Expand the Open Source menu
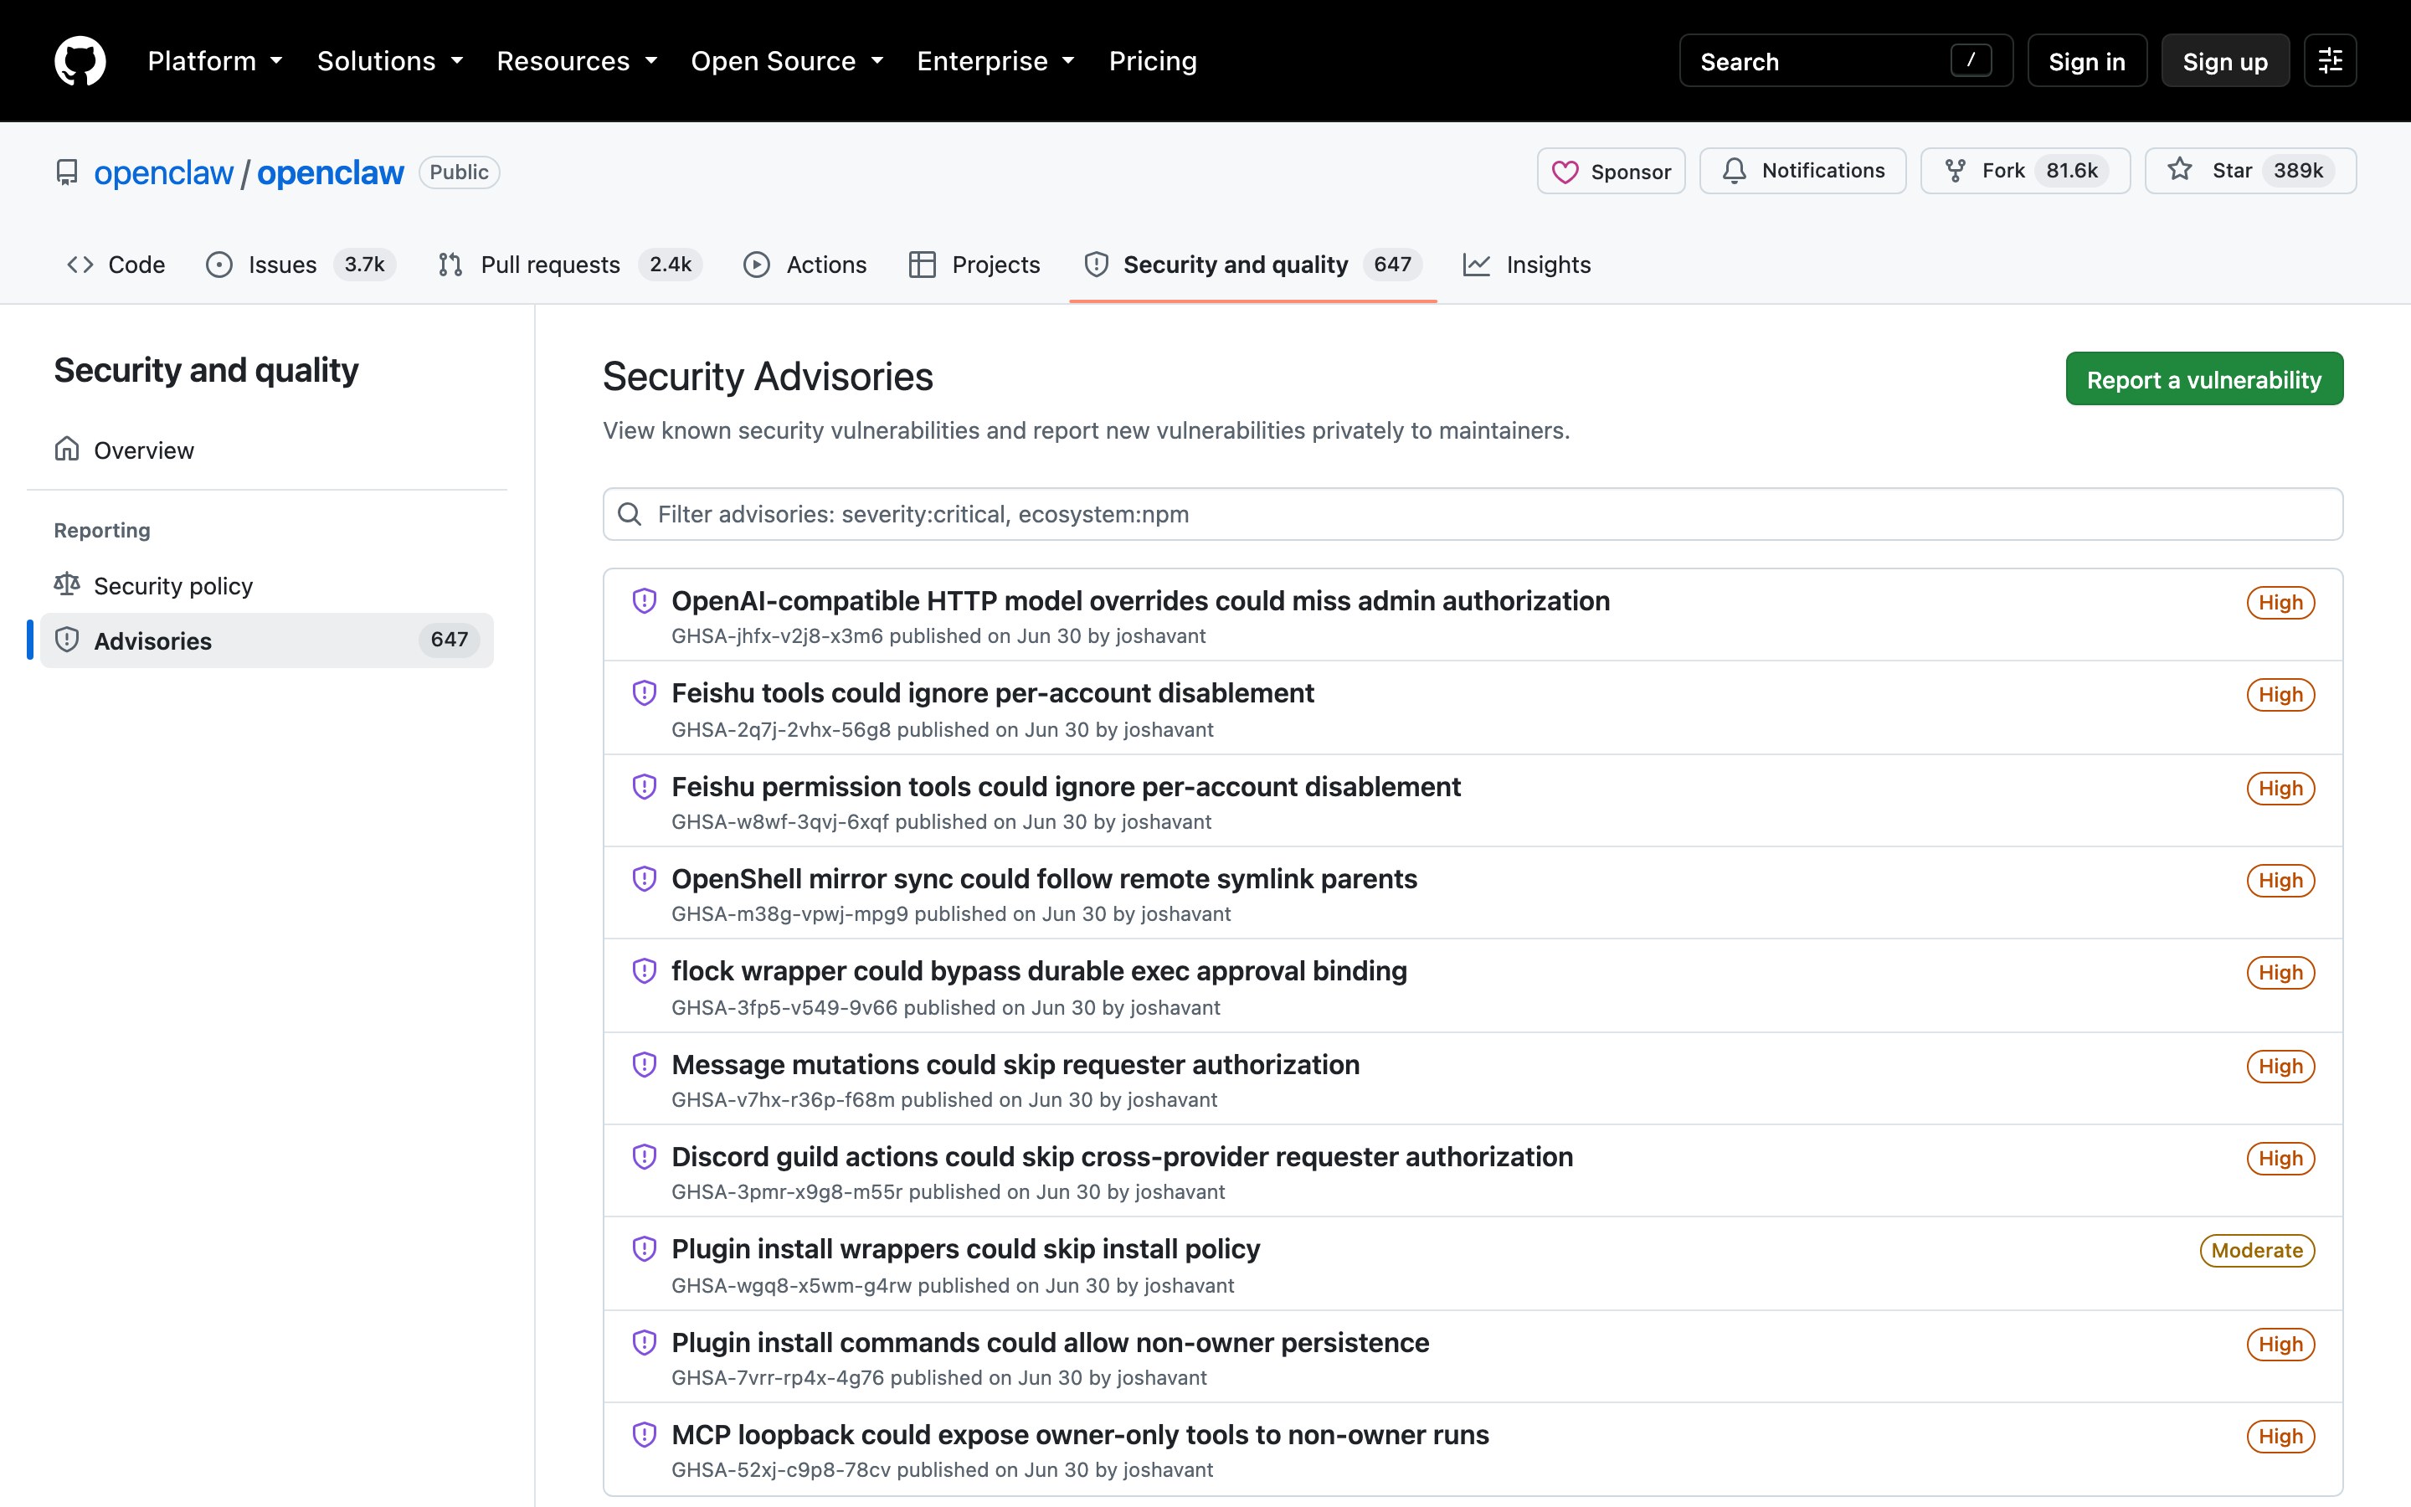 [x=787, y=61]
